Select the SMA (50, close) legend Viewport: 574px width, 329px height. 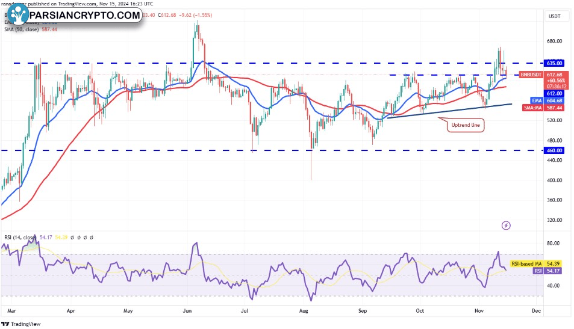[30, 29]
